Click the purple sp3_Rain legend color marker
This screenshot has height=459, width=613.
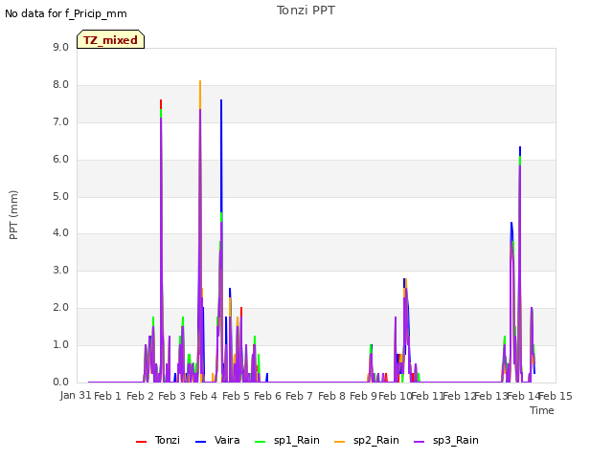[x=420, y=442]
